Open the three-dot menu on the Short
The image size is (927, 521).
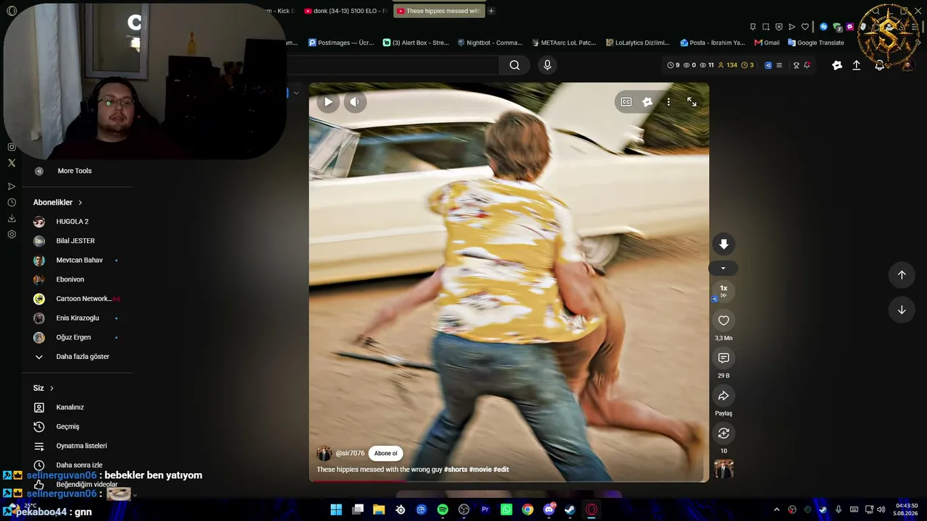(668, 102)
